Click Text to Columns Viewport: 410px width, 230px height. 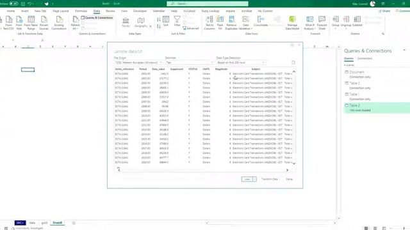[x=209, y=23]
